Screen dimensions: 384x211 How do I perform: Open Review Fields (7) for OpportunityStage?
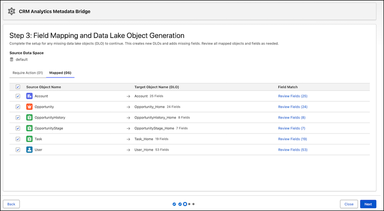291,128
